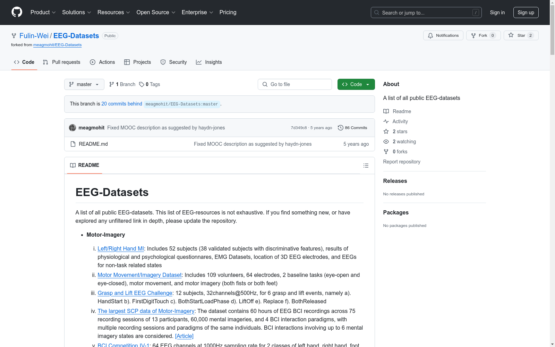Click the No releases published text
The width and height of the screenshot is (555, 347).
pos(404,194)
